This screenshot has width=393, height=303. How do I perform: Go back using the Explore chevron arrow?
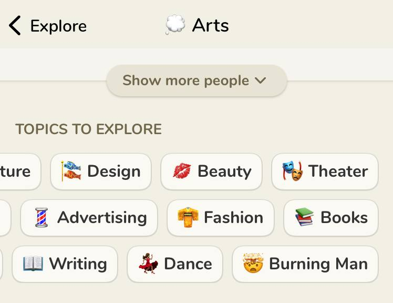click(x=15, y=25)
